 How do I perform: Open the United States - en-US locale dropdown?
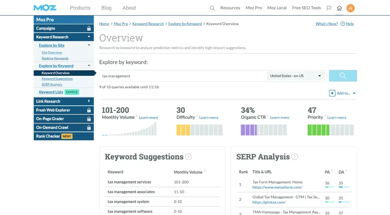[296, 76]
